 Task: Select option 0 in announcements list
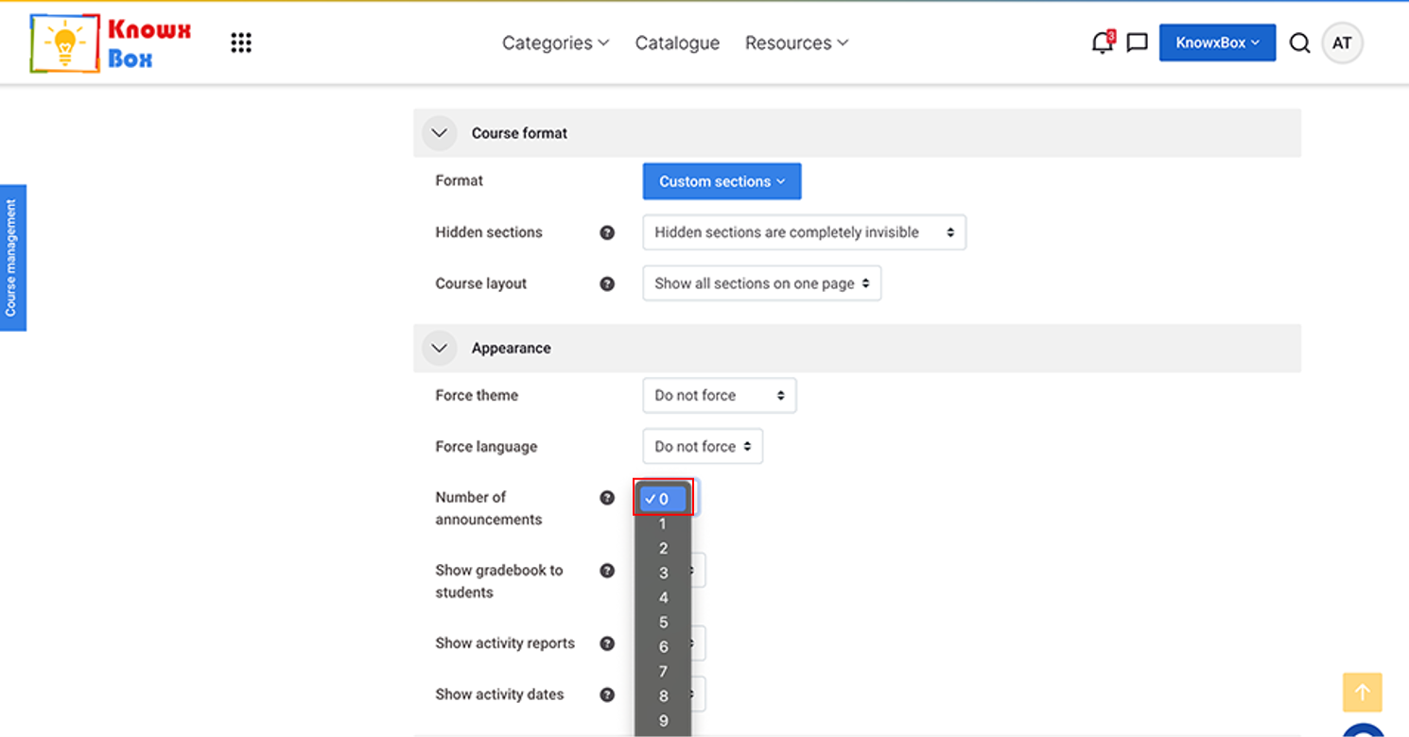(663, 499)
